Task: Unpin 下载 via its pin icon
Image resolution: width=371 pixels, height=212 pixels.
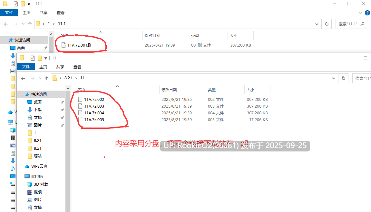Action: coord(62,110)
